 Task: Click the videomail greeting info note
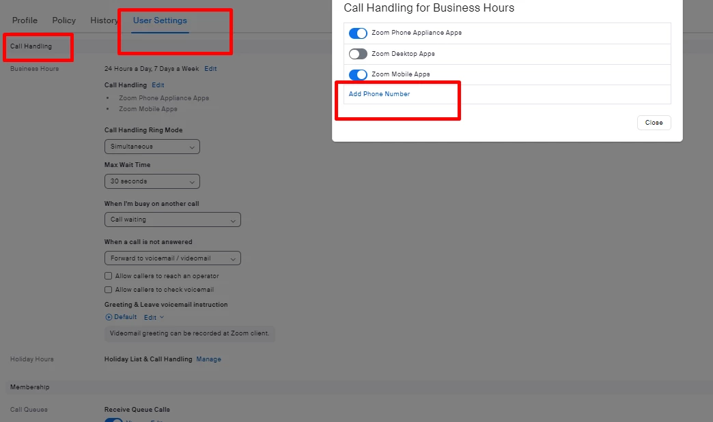(190, 333)
